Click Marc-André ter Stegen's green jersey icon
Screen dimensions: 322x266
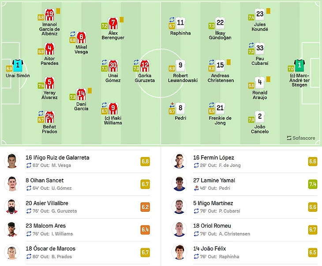tap(300, 65)
